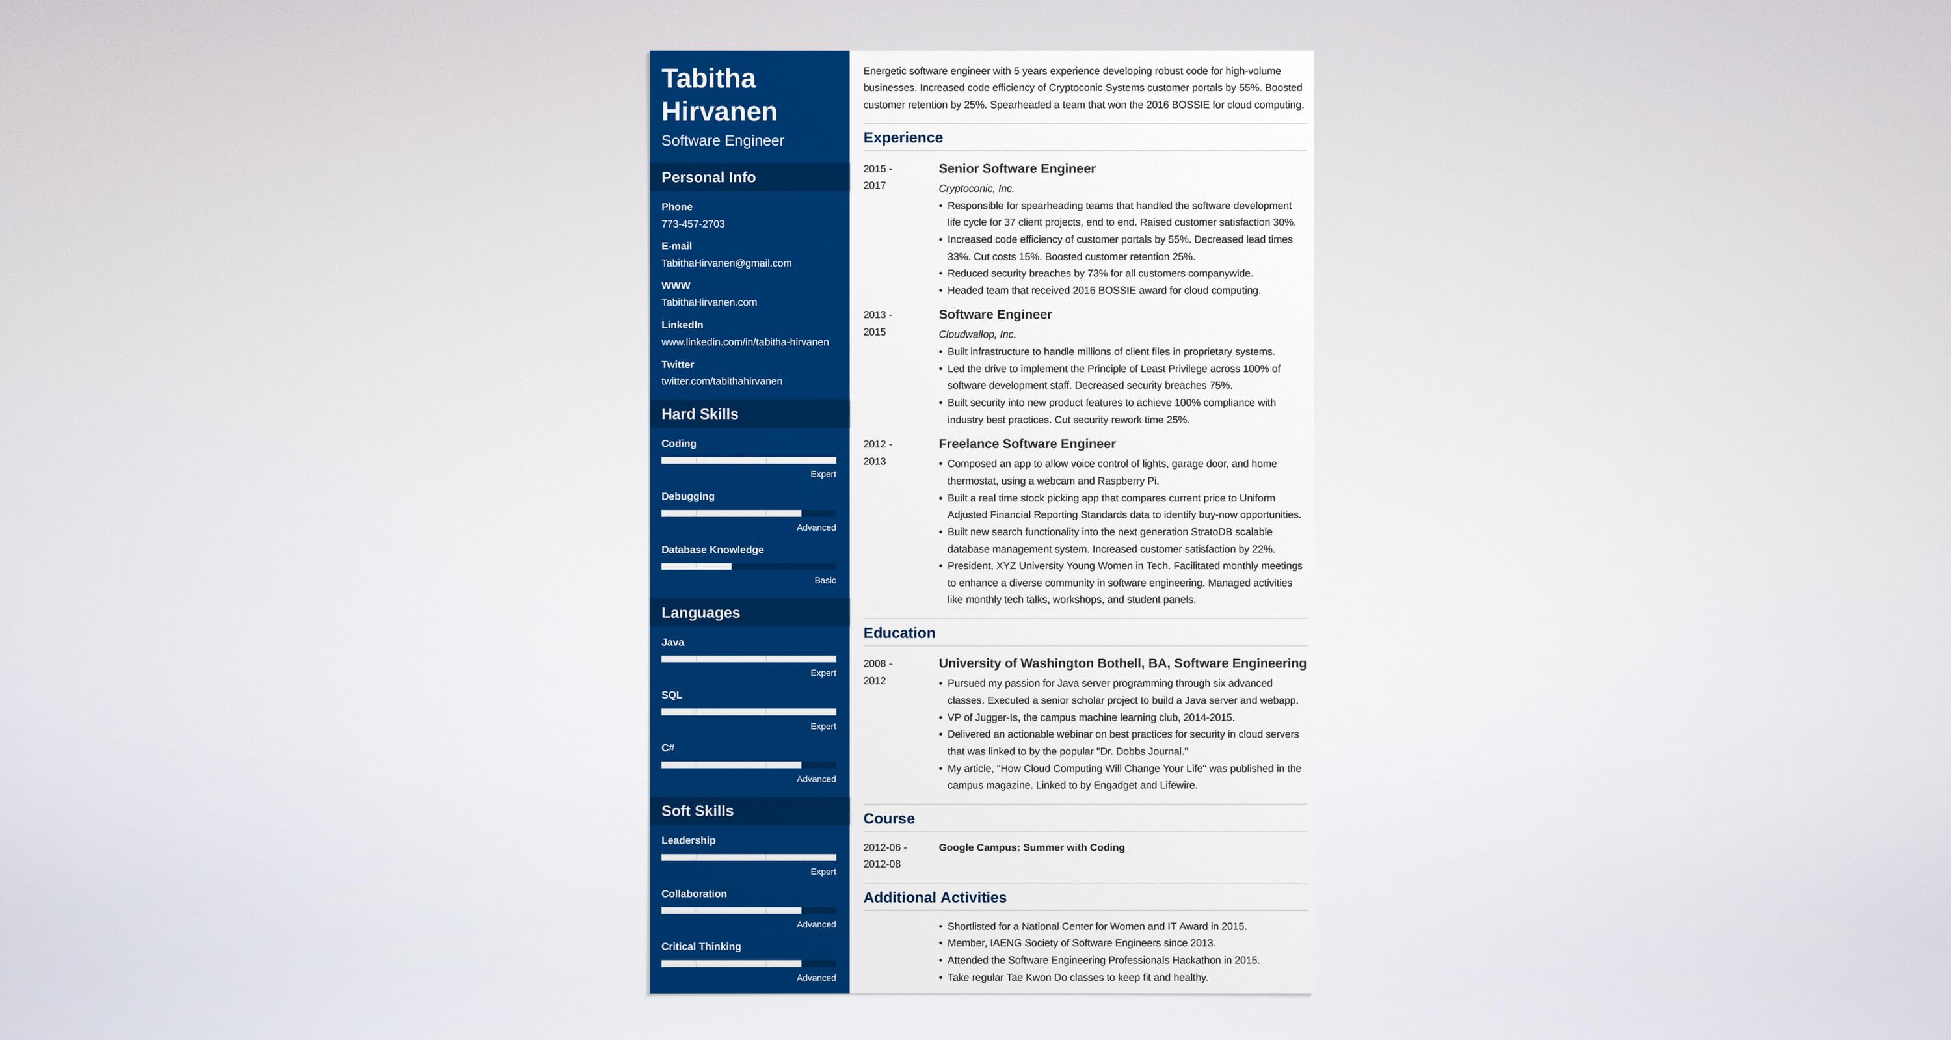
Task: Click the Java language skill bar
Action: [749, 658]
